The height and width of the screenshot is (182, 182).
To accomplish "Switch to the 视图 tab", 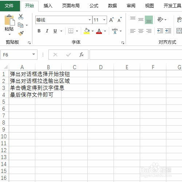I will coord(150,5).
